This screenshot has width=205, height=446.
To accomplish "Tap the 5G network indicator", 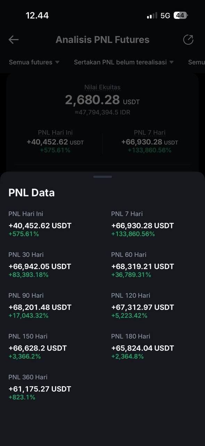I will tap(165, 16).
